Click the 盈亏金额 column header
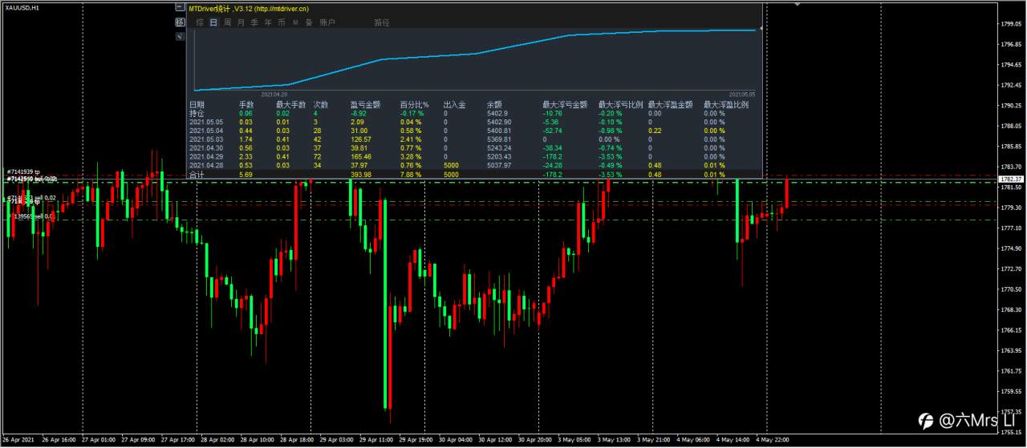 [x=367, y=104]
